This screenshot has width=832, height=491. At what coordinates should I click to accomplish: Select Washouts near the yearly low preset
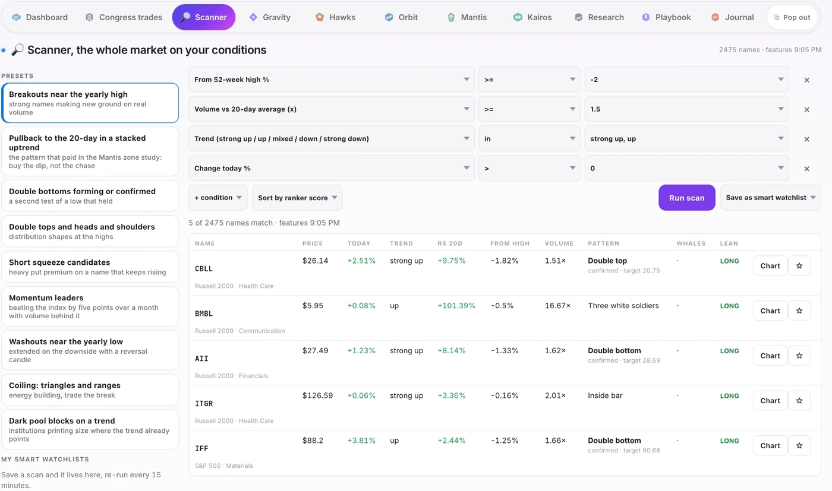pos(90,350)
